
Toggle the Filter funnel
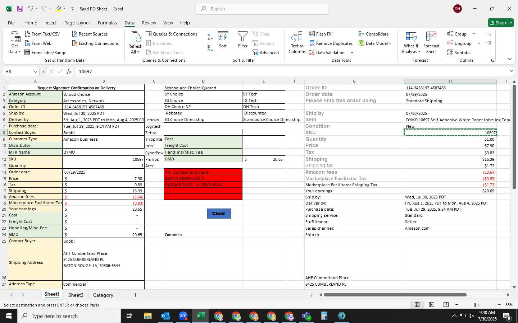coord(243,40)
